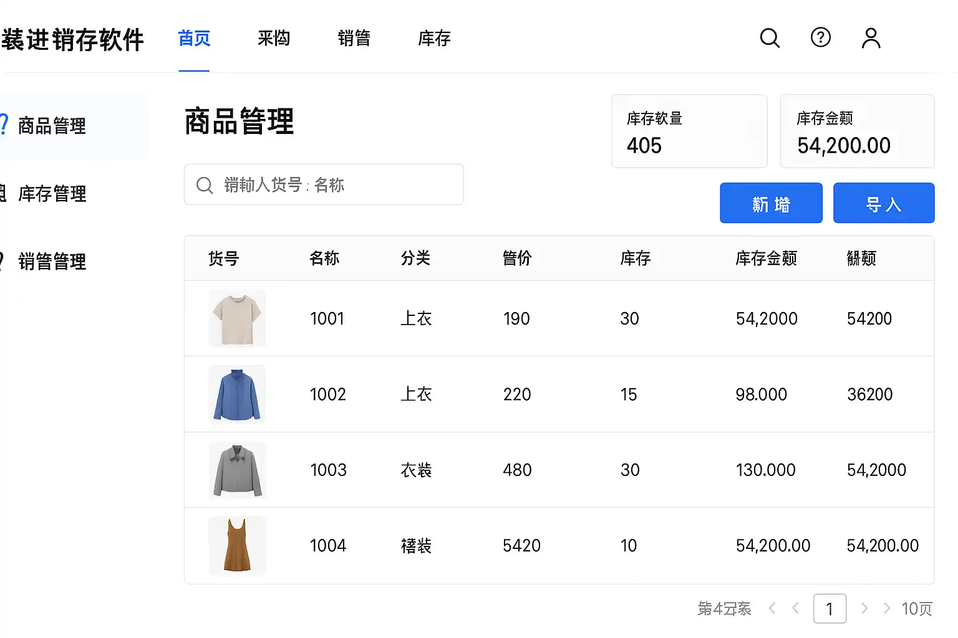
Task: Select the brown dress product thumbnail
Action: pyautogui.click(x=237, y=545)
